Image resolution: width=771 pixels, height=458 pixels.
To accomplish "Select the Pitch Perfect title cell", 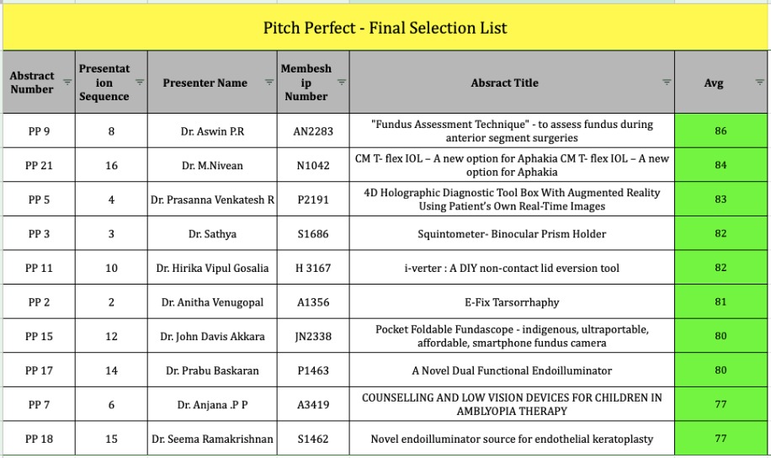I will point(385,29).
